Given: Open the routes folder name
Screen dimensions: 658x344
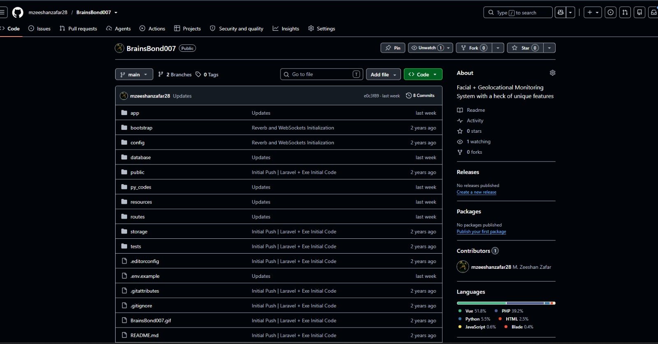Looking at the screenshot, I should (137, 217).
